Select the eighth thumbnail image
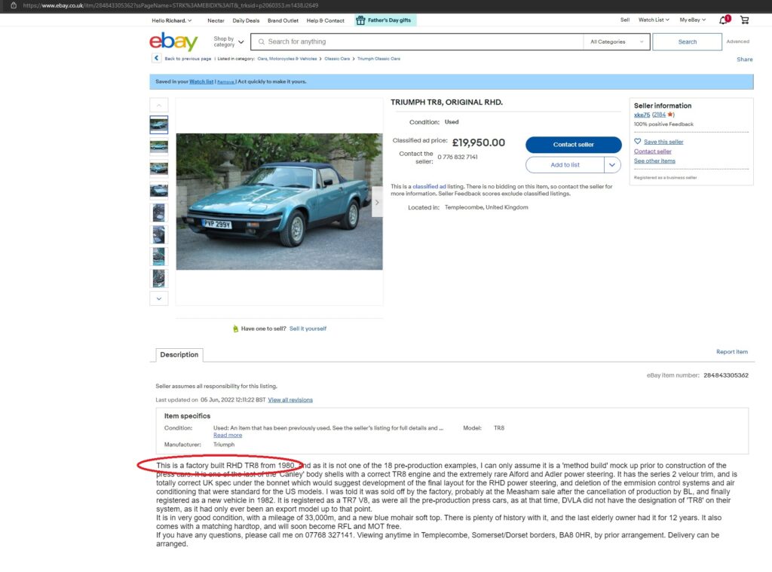The image size is (772, 572). [158, 279]
